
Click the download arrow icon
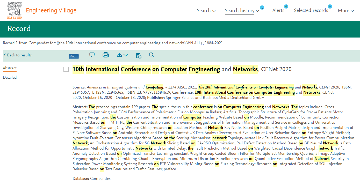[122, 55]
